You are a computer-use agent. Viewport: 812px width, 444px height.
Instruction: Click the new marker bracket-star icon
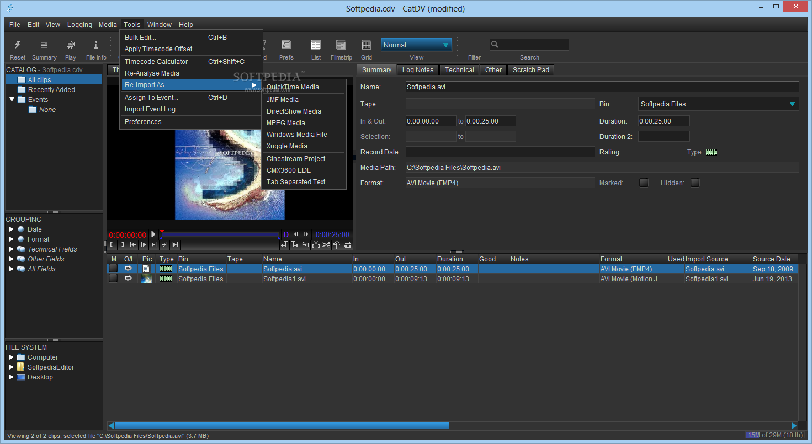(x=316, y=244)
